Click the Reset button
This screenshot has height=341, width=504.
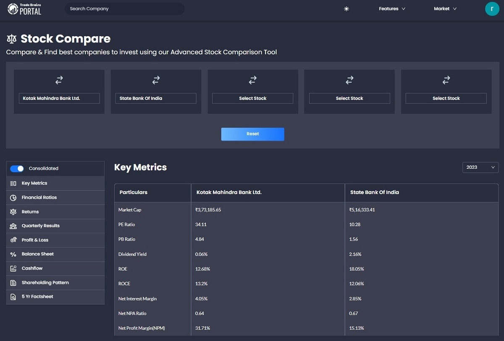pos(253,134)
